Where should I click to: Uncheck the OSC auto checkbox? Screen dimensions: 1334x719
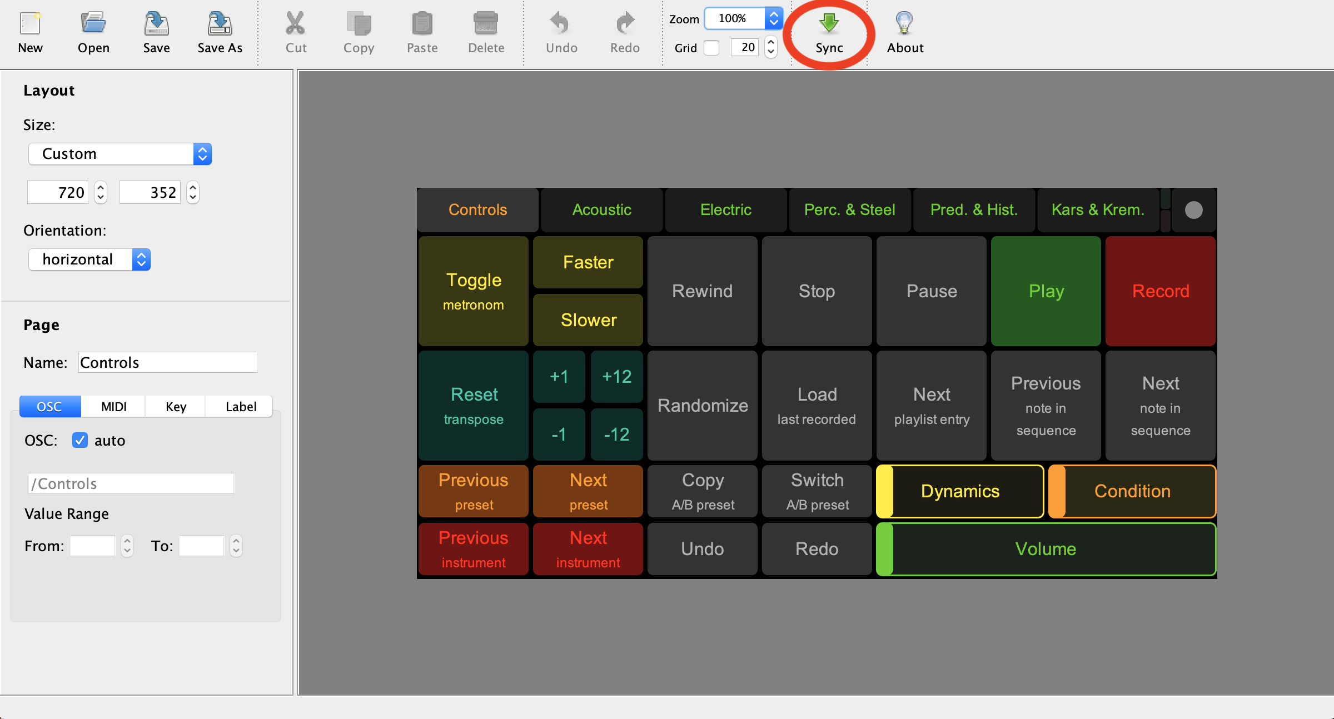click(x=80, y=441)
